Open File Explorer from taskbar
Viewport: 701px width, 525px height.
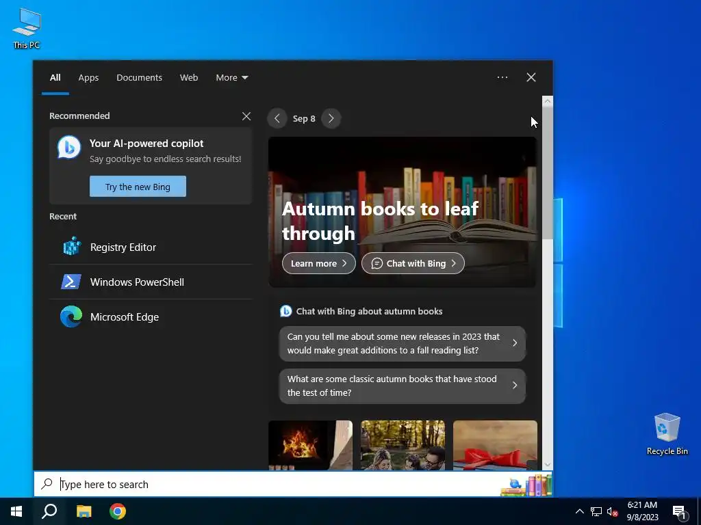(x=84, y=511)
